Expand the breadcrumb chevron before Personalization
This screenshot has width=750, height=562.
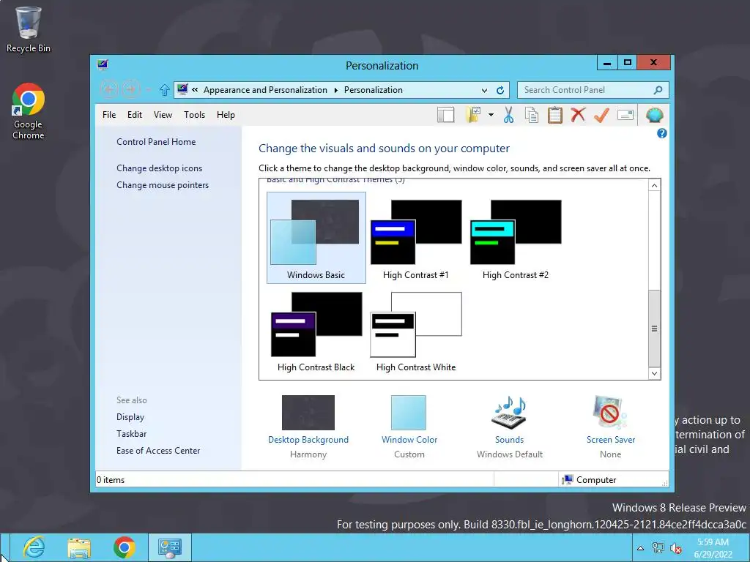pos(335,90)
